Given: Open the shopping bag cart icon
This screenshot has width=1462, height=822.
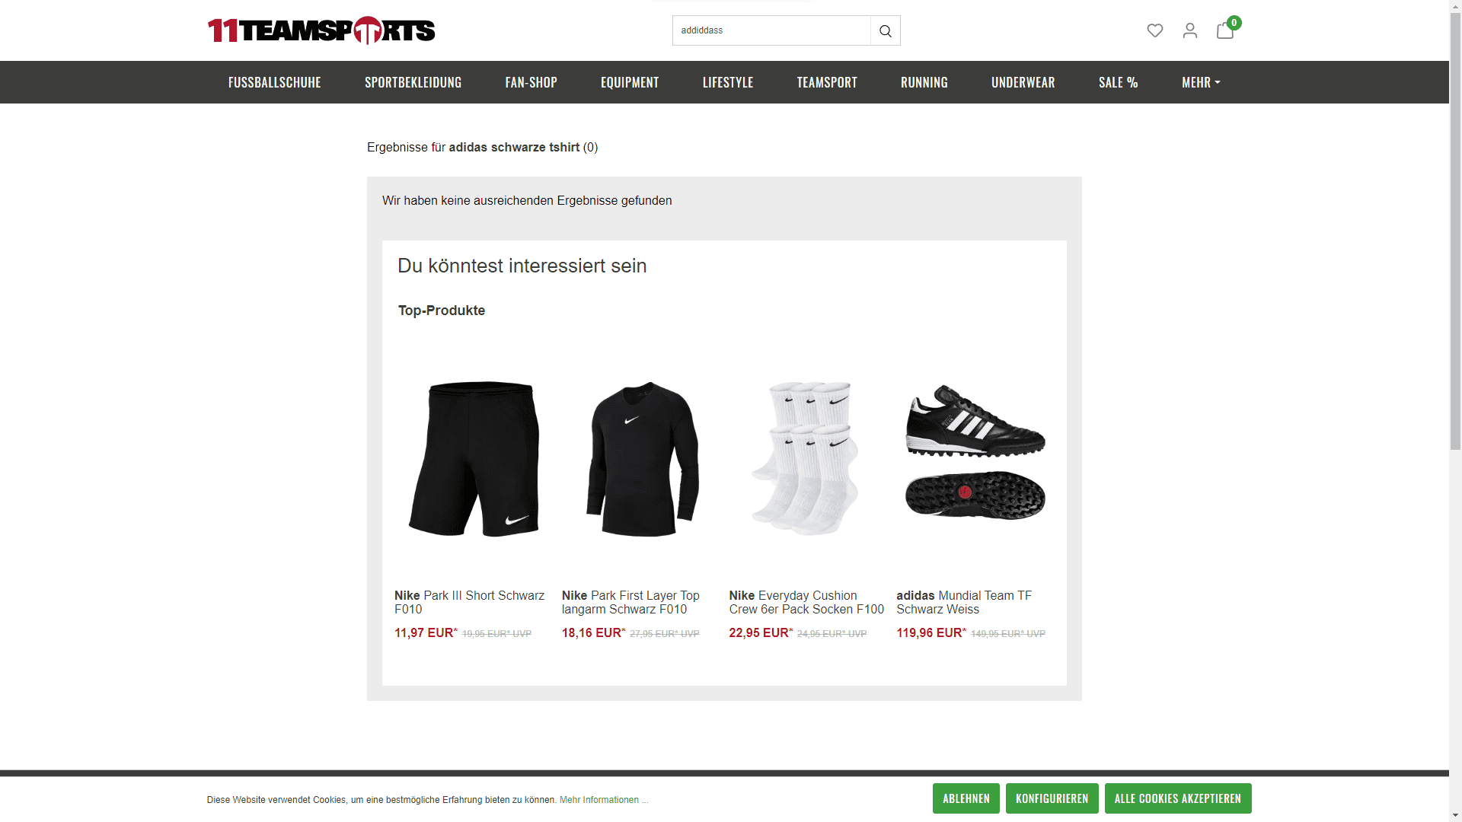Looking at the screenshot, I should coord(1225,30).
